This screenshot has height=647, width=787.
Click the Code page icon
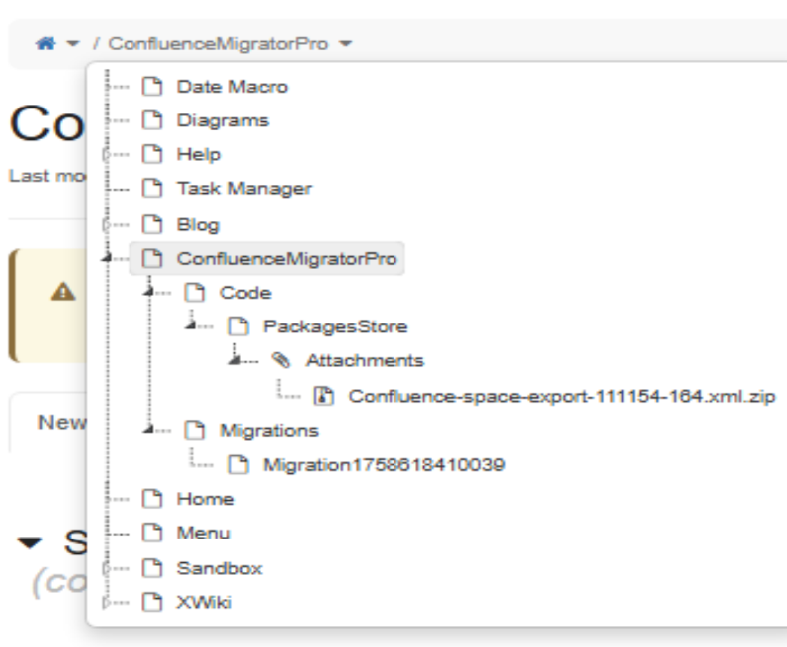(193, 293)
